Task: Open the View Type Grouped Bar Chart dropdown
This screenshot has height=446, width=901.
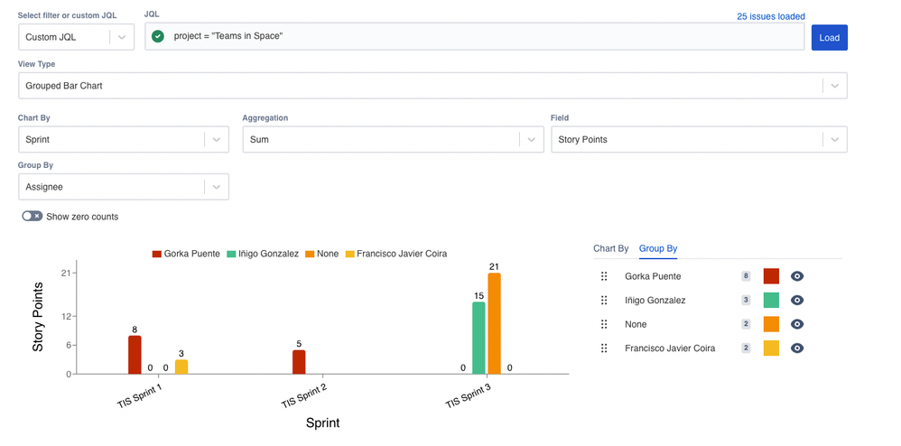Action: pyautogui.click(x=432, y=86)
